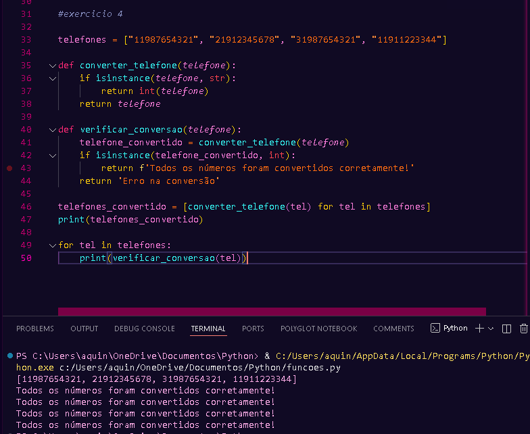Screen dimensions: 530x434
Task: Click the '#exercicio 4' comment
Action: pos(91,14)
